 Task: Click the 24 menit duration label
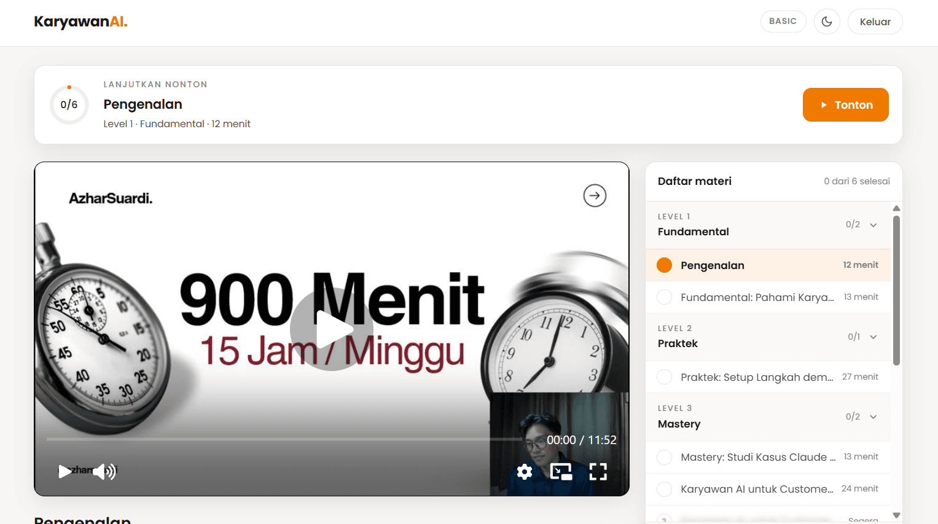click(860, 488)
